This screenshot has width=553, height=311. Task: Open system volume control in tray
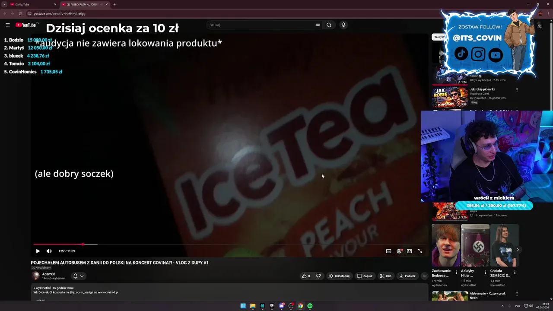coord(531,306)
